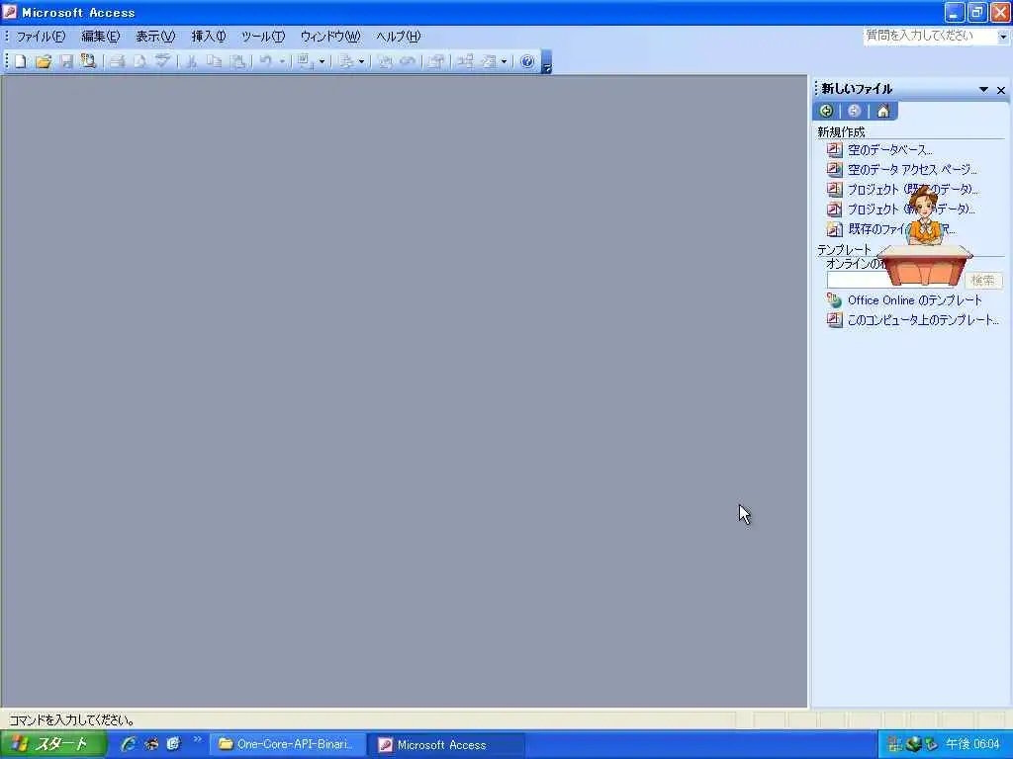Click the このコンピュータ上のテンプレート... link
The height and width of the screenshot is (759, 1013).
[923, 320]
